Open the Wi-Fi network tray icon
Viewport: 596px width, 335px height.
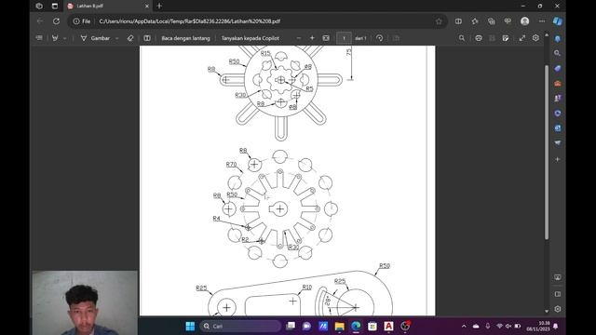pyautogui.click(x=499, y=326)
